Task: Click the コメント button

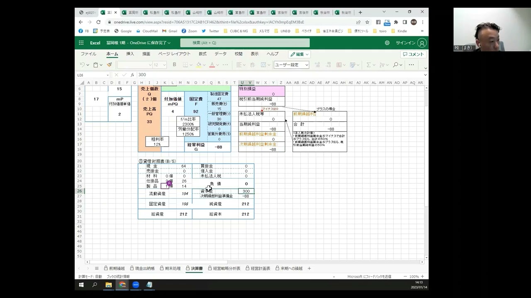Action: pos(414,54)
